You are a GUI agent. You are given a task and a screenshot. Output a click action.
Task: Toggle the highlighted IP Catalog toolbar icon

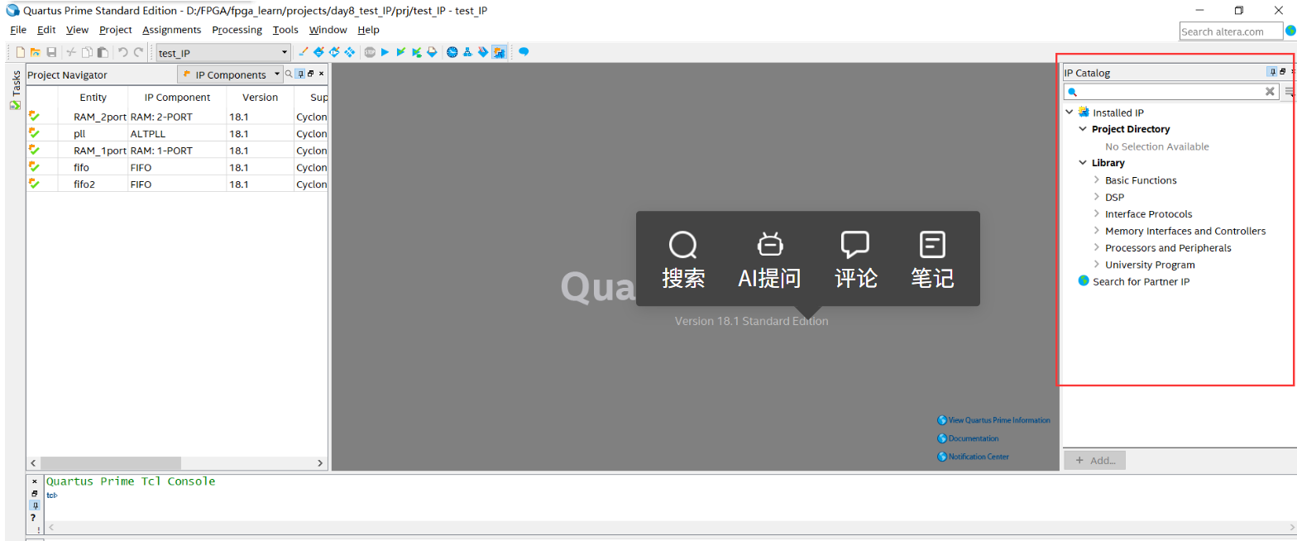click(499, 52)
